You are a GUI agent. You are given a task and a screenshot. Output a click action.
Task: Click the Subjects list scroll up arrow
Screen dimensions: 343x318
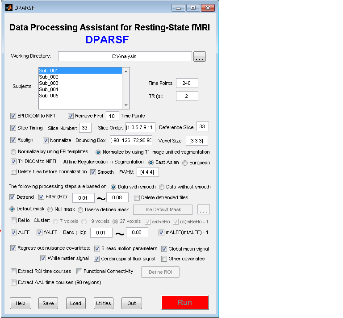click(x=126, y=71)
